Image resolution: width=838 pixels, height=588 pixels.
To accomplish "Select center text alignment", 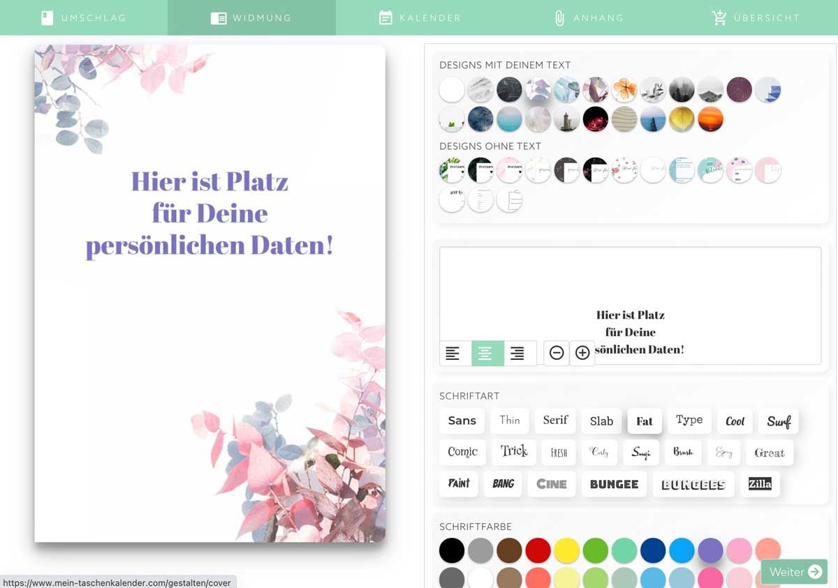I will click(x=487, y=354).
